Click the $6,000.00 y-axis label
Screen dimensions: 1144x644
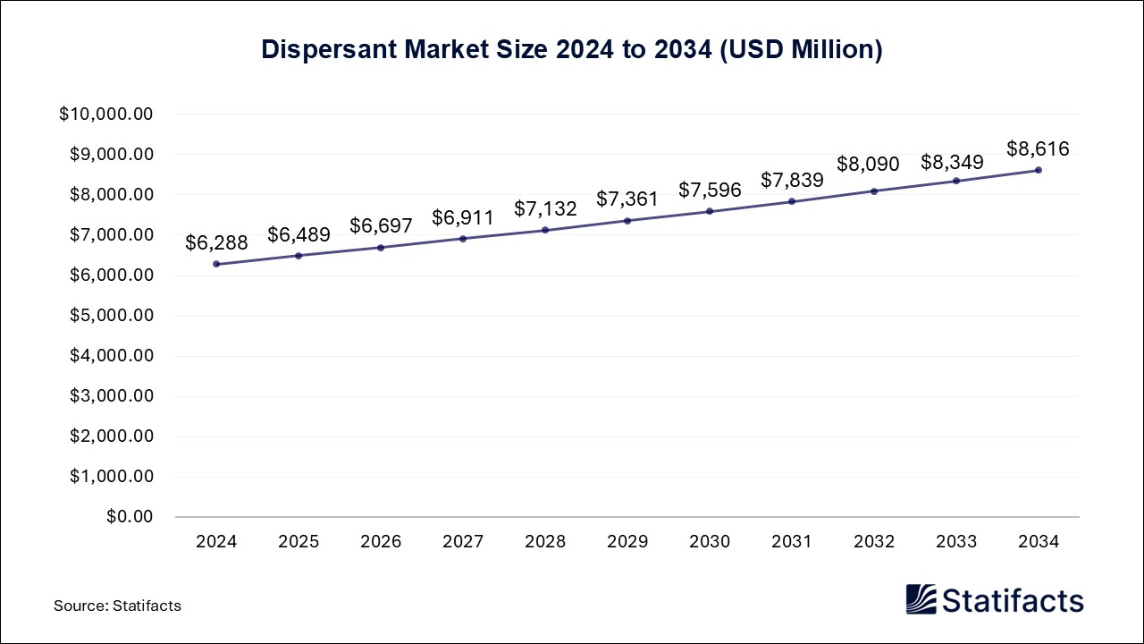[111, 275]
